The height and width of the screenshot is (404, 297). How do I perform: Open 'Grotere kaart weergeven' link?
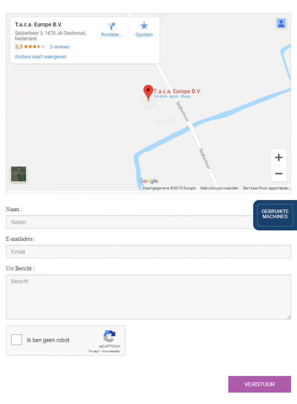40,57
